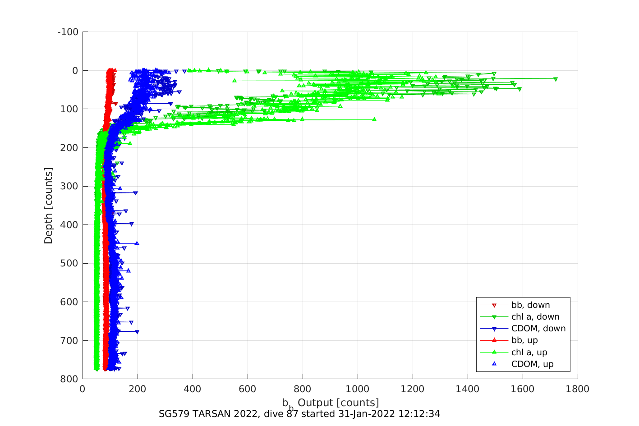639x426 pixels.
Task: Click the green chl a peak marker near 1720 counts
Action: 556,79
